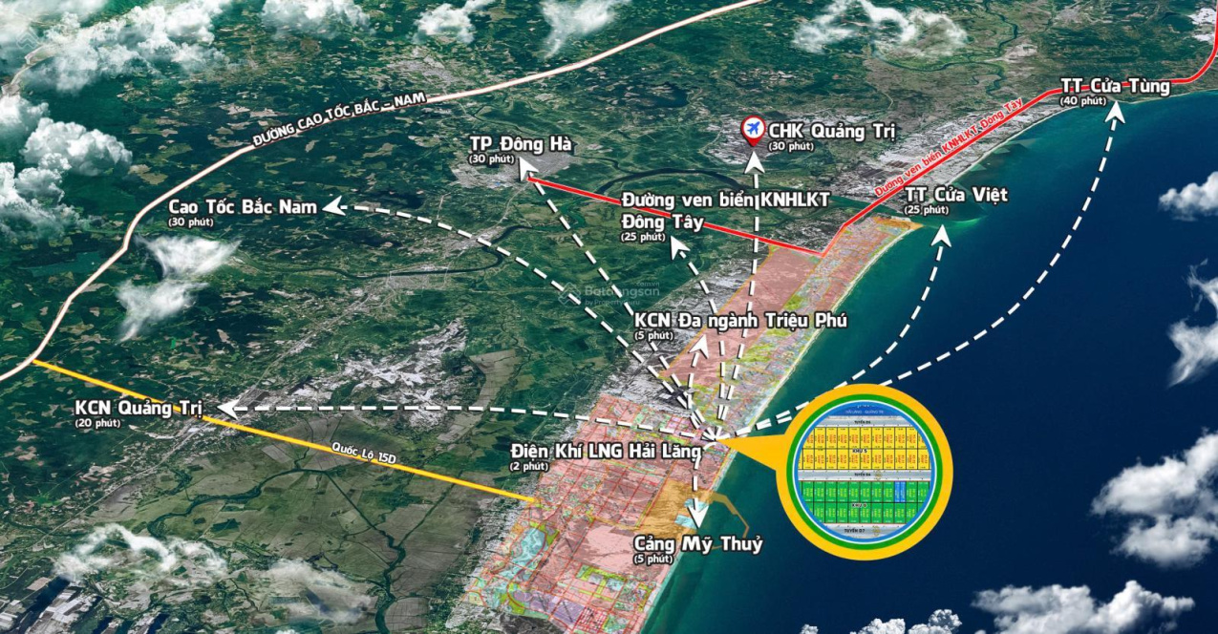Click the circular land plot plan inset
The width and height of the screenshot is (1218, 634).
click(864, 473)
